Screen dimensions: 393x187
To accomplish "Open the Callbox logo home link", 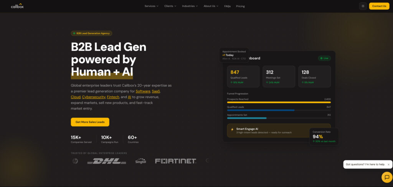I will pyautogui.click(x=17, y=6).
